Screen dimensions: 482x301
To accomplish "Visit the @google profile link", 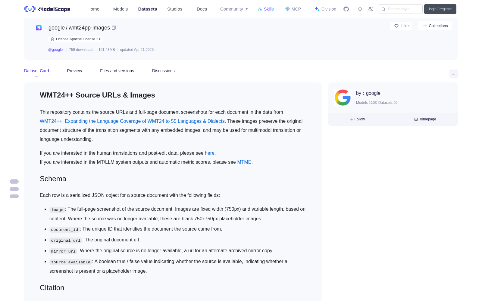I will point(55,50).
